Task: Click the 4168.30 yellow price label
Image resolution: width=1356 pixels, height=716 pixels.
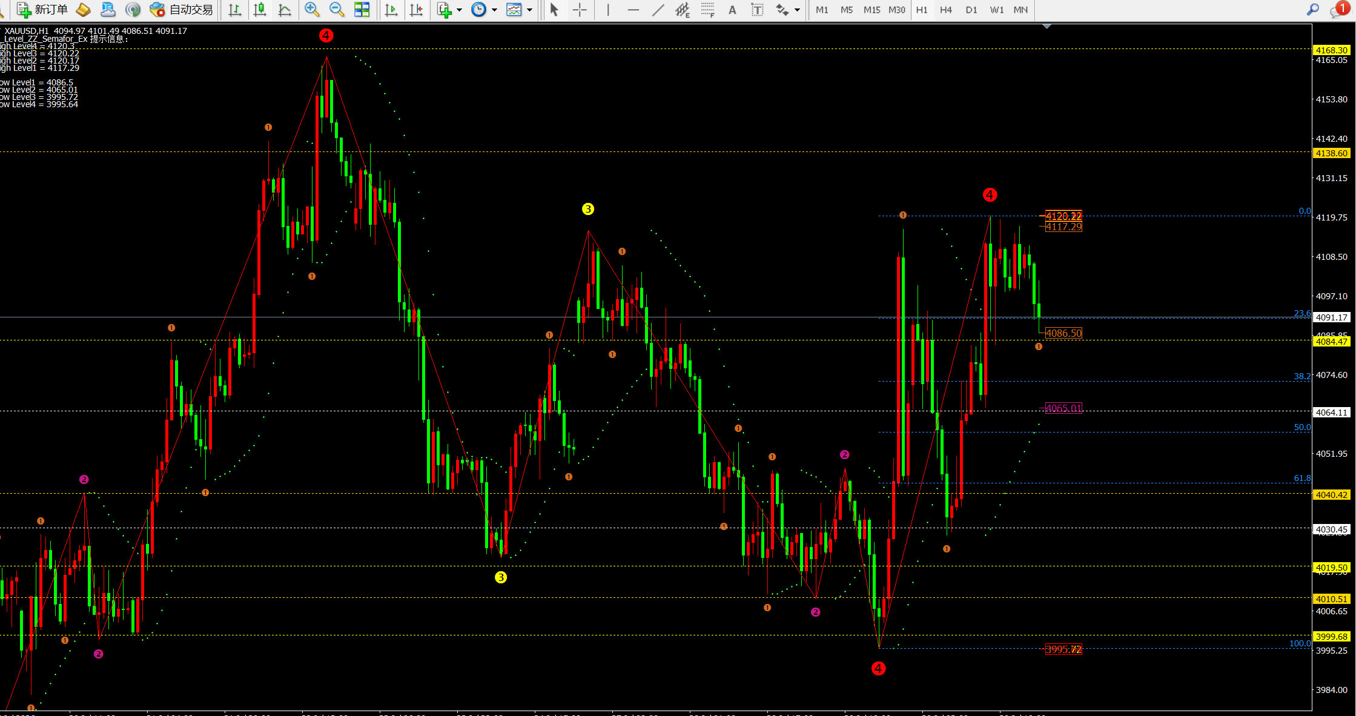Action: coord(1331,50)
